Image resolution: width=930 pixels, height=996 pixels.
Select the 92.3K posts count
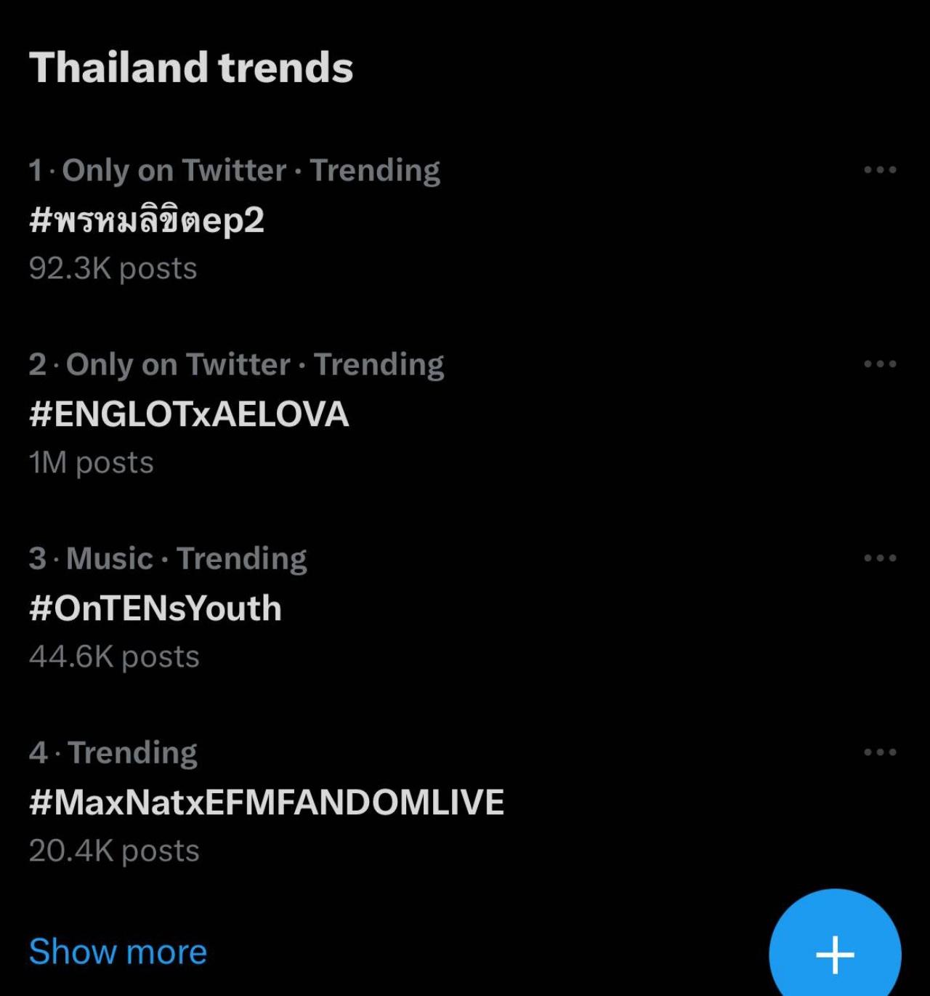click(113, 268)
